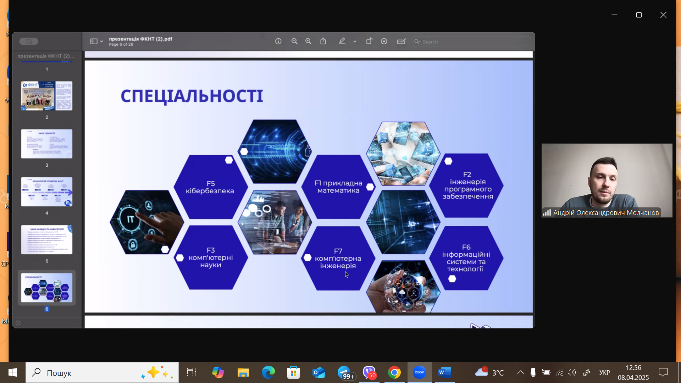
Task: Click the rotate page icon
Action: (x=369, y=41)
